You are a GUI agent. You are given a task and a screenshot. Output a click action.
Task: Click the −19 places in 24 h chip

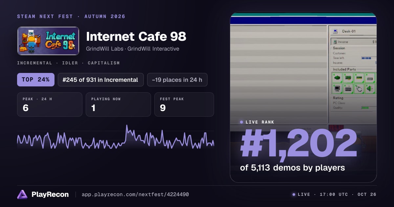[177, 80]
